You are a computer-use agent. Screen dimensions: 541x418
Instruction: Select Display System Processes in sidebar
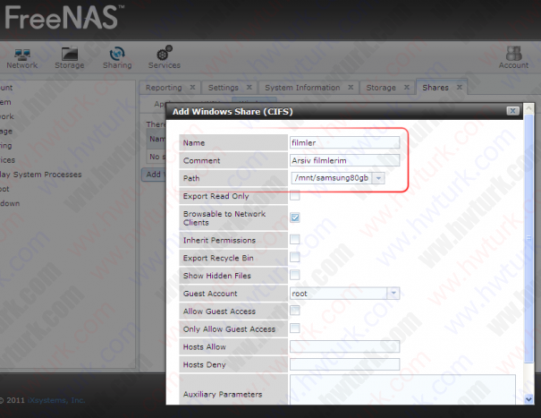pyautogui.click(x=41, y=175)
